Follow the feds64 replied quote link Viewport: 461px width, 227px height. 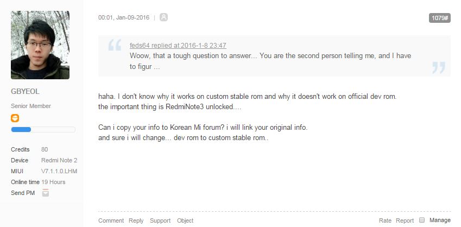point(178,45)
